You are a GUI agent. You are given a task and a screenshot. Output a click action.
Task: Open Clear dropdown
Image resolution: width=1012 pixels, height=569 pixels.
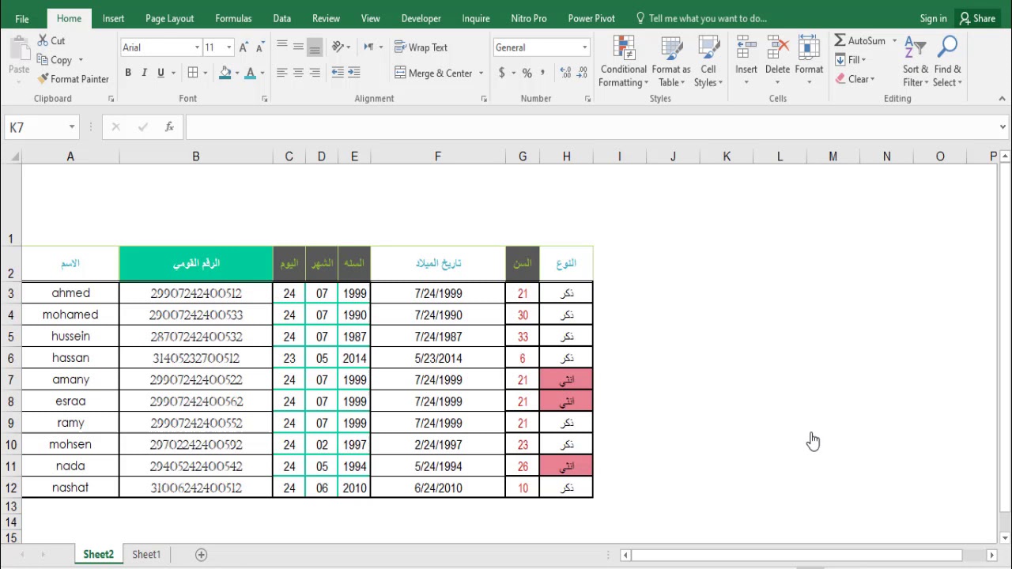854,79
